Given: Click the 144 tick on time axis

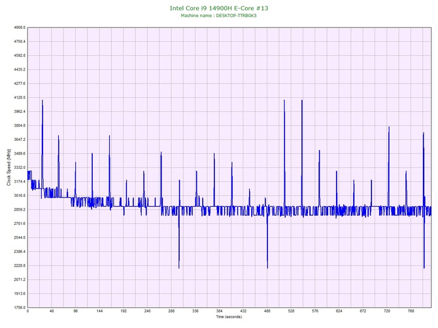Looking at the screenshot, I should [x=100, y=311].
